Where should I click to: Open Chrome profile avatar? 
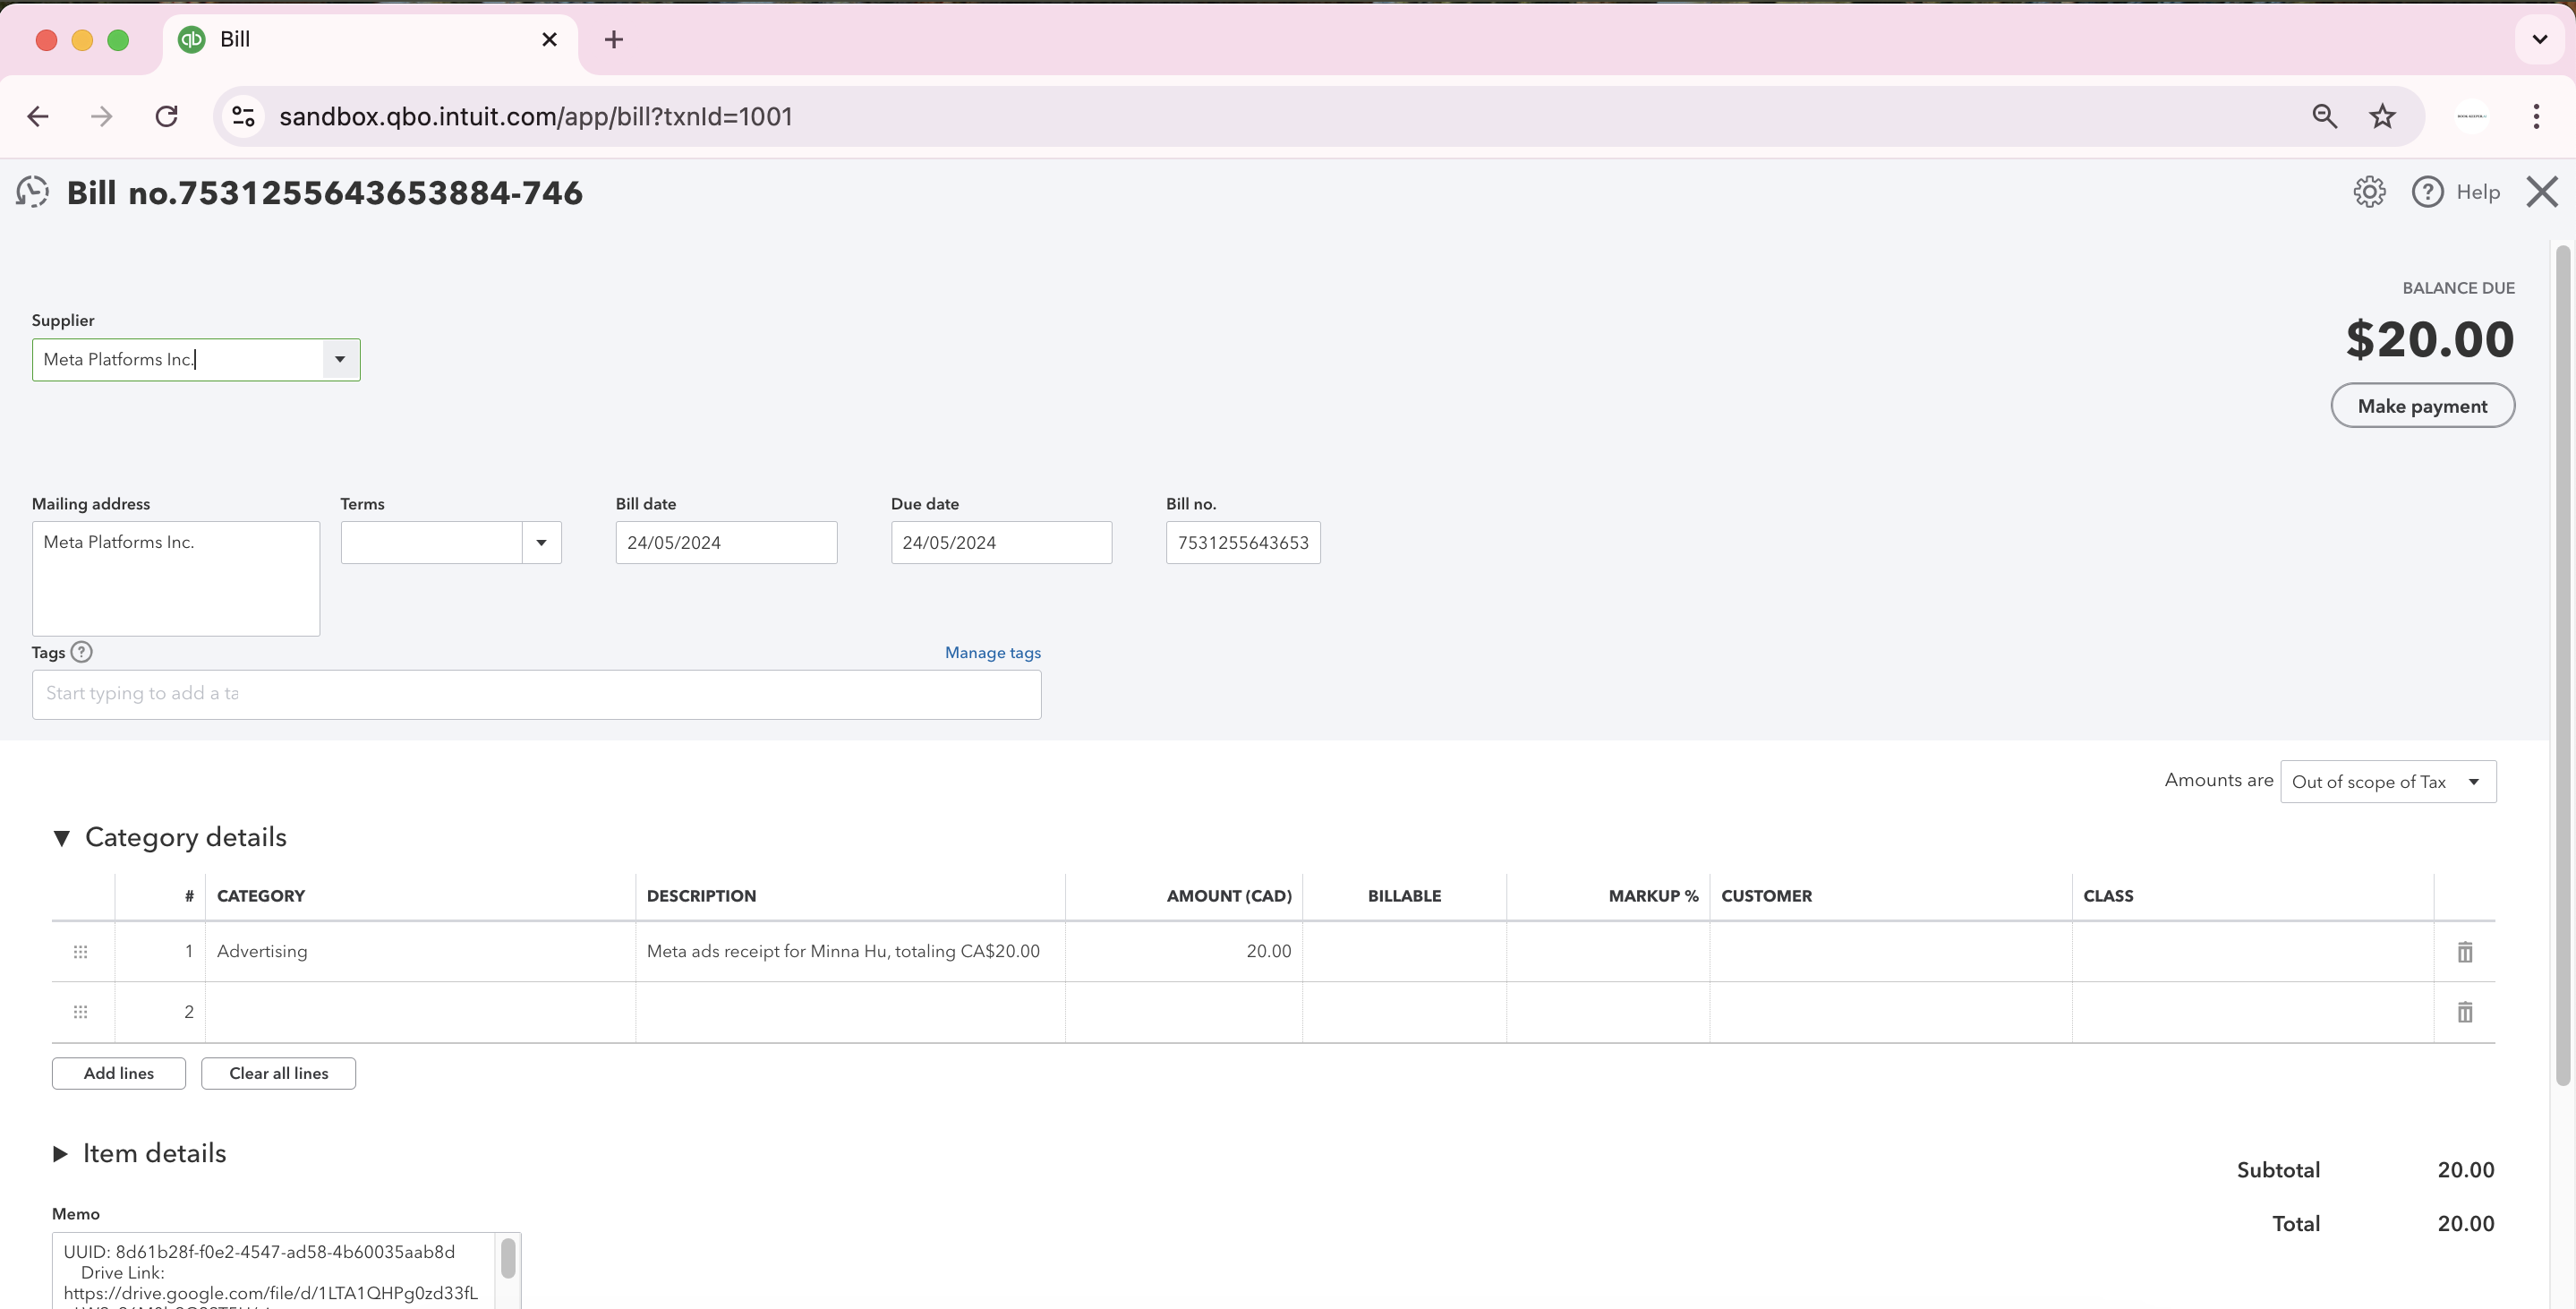pyautogui.click(x=2471, y=117)
